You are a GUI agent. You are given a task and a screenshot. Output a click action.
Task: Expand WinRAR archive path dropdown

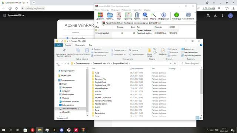(x=195, y=23)
